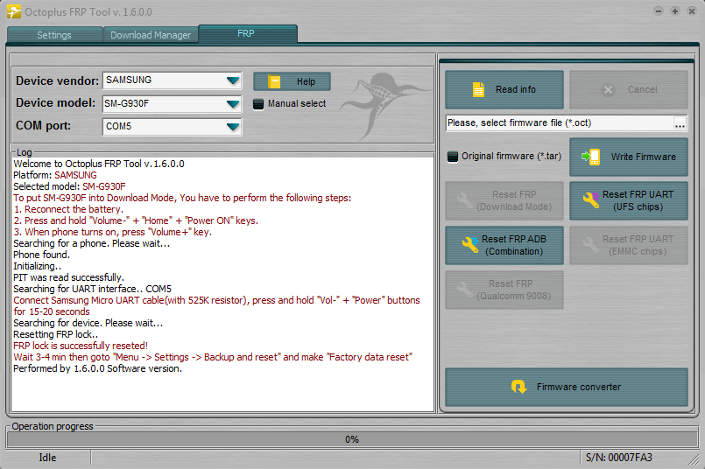Screen dimensions: 705x469
Task: Click the SM-G930F model field text
Action: 126,103
